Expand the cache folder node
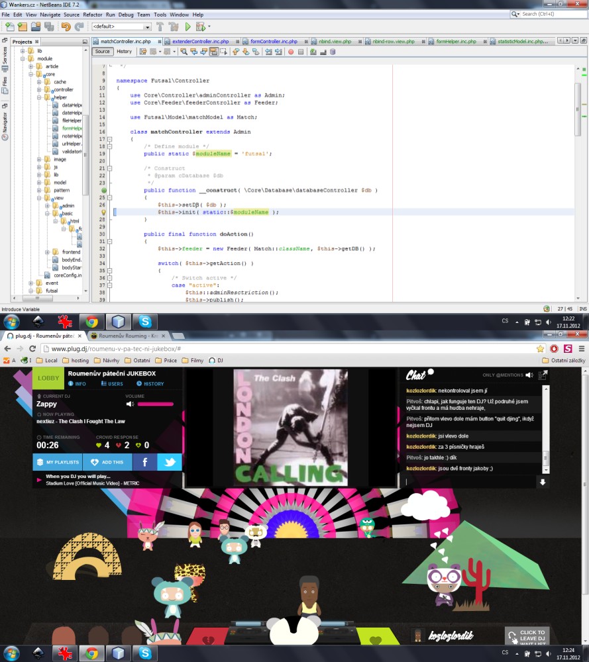The width and height of the screenshot is (589, 662). 39,82
